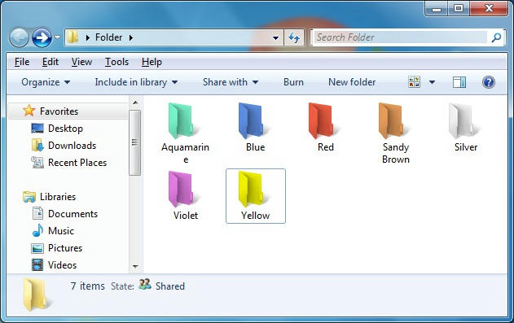Open Desktop in the sidebar
This screenshot has width=514, height=323.
point(65,129)
